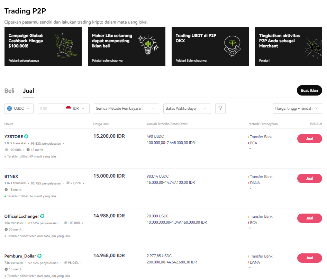Click Jual button for BTNEX offer

[x=309, y=178]
